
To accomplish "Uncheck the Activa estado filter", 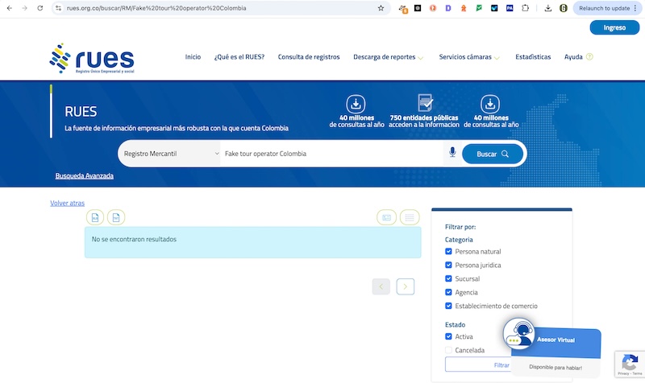I will coord(448,336).
